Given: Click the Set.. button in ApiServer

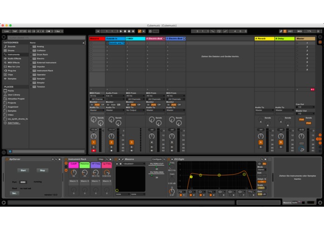Looking at the screenshot, I should click(14, 193).
